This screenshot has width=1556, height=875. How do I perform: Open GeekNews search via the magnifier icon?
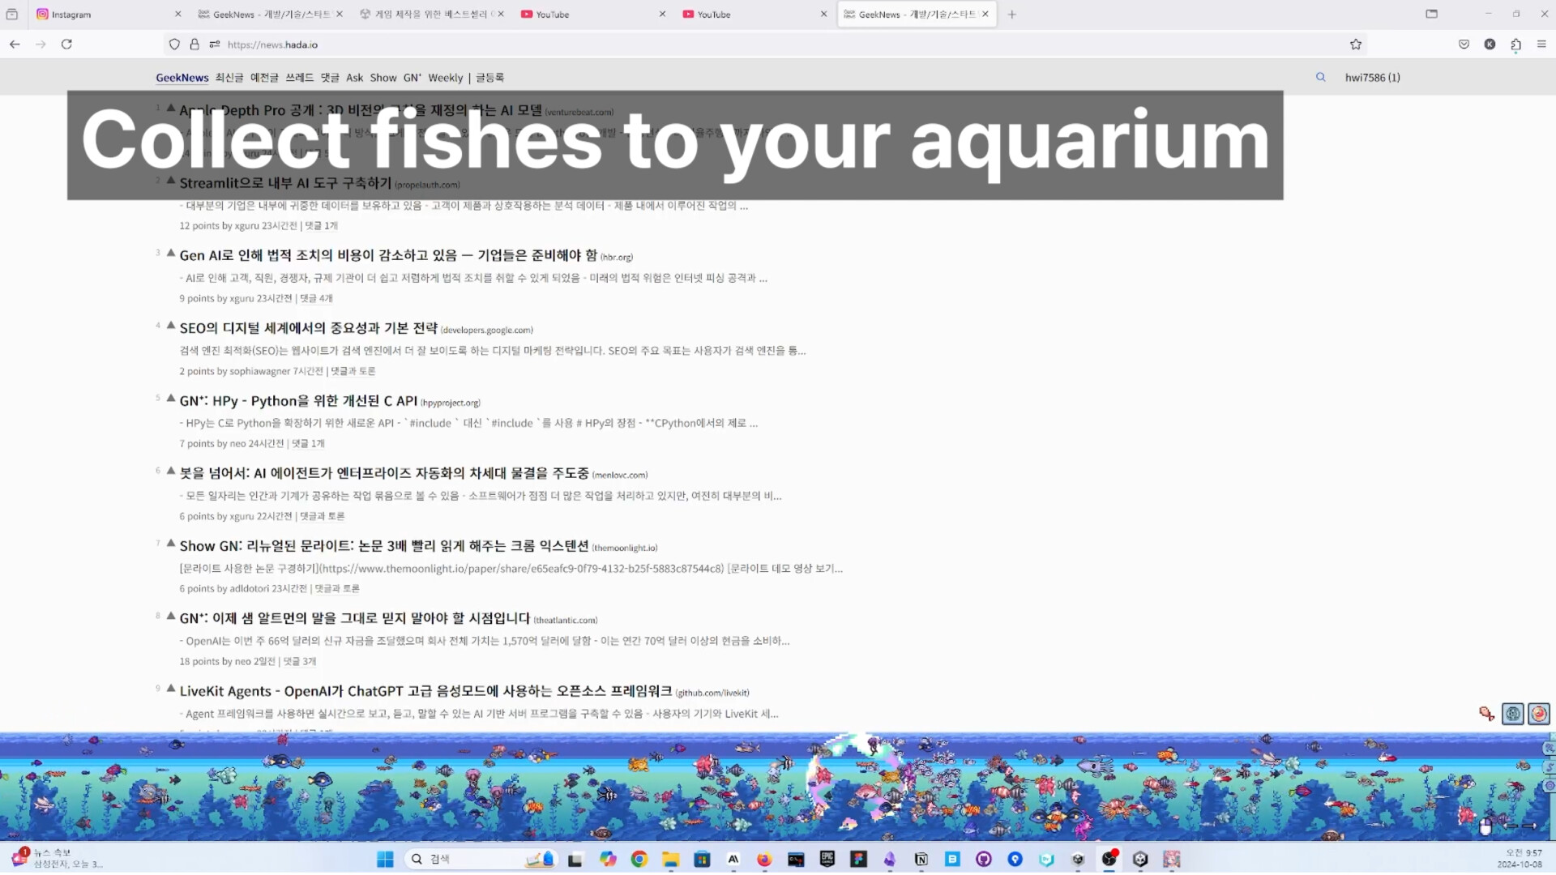pos(1321,77)
